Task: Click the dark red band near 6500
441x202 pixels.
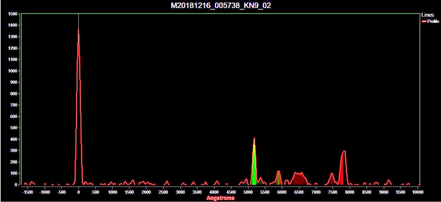Action: tap(299, 180)
